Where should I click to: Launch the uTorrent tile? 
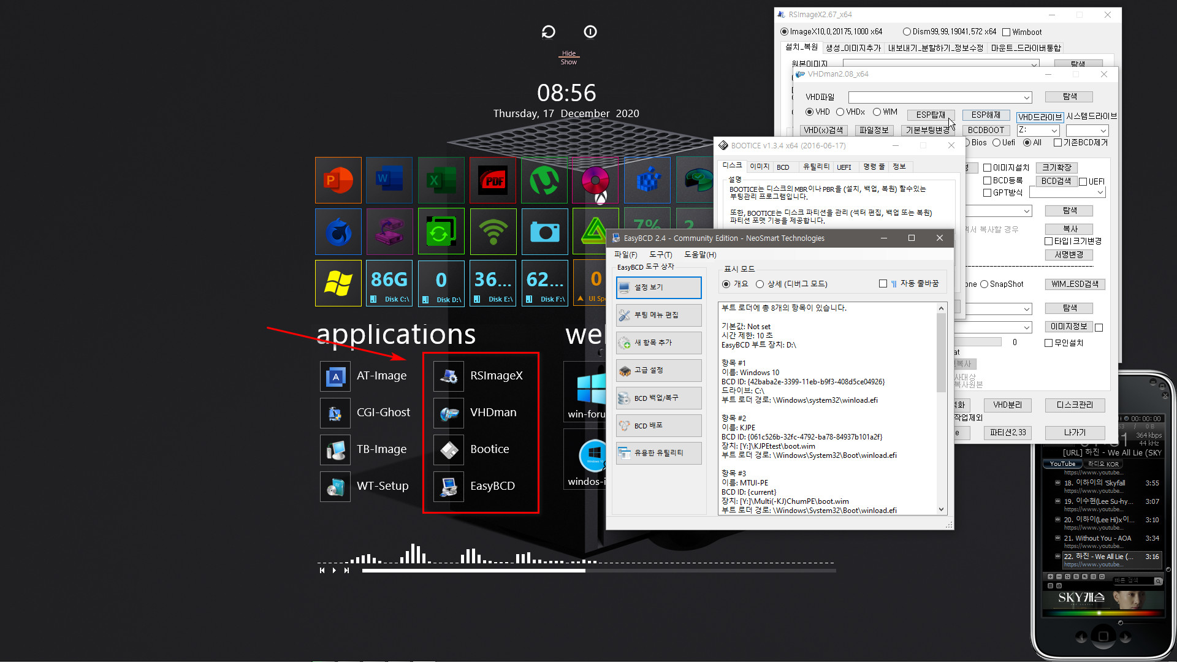pyautogui.click(x=544, y=180)
